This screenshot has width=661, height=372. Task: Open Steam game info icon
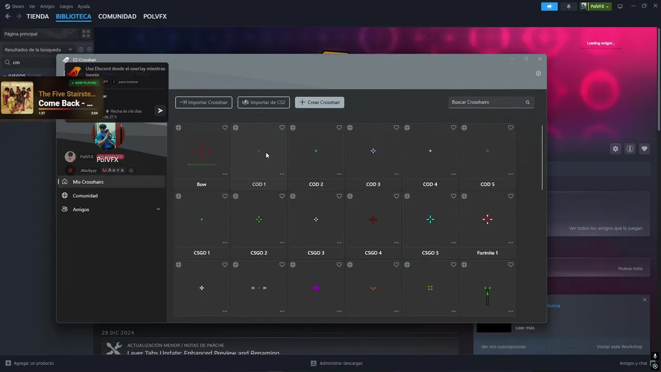pos(630,149)
